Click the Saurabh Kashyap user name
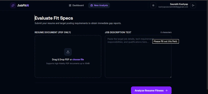 (x=179, y=4)
